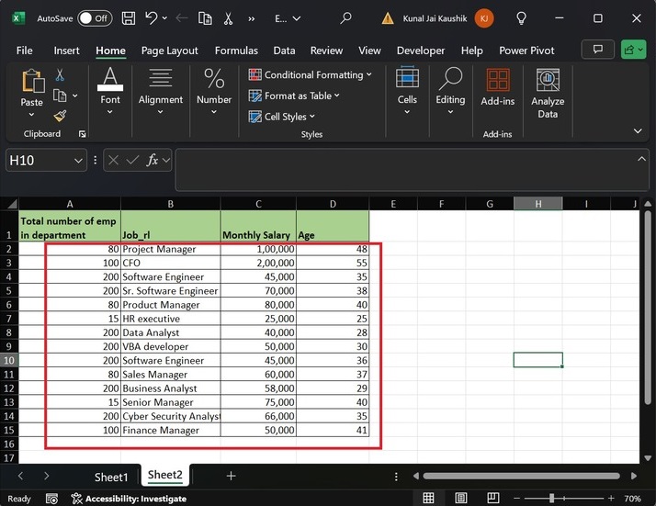This screenshot has height=506, width=656.
Task: Switch to the Sheet1 tab
Action: point(111,477)
